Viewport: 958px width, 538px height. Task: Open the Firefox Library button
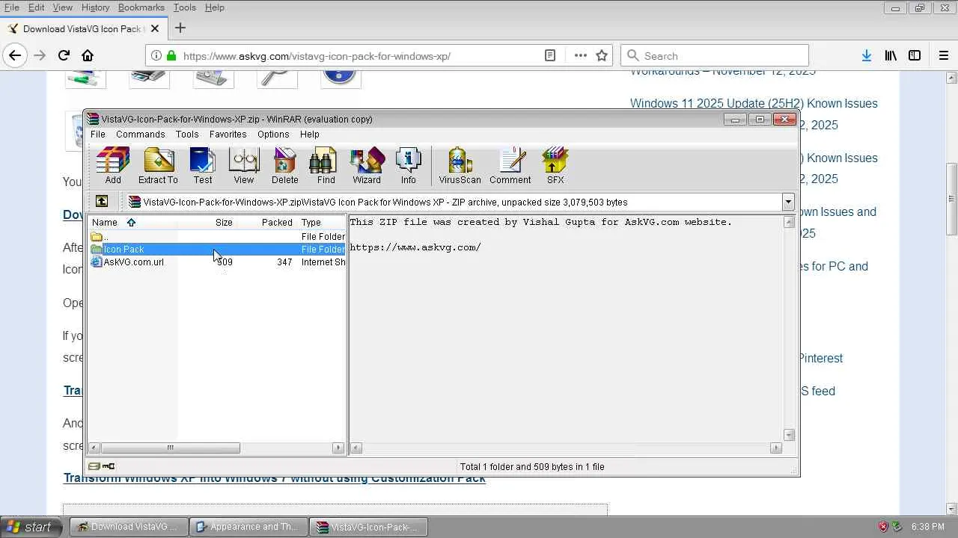(x=891, y=55)
